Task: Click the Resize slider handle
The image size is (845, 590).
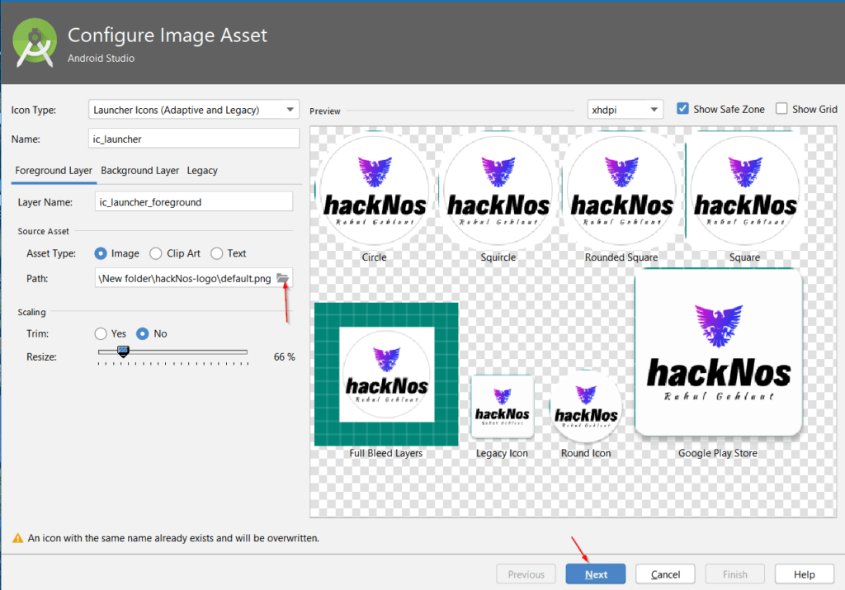Action: [x=123, y=352]
